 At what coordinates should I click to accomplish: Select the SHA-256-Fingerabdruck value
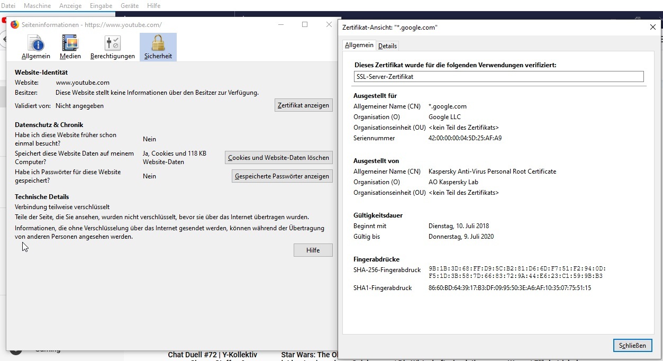[x=517, y=272]
